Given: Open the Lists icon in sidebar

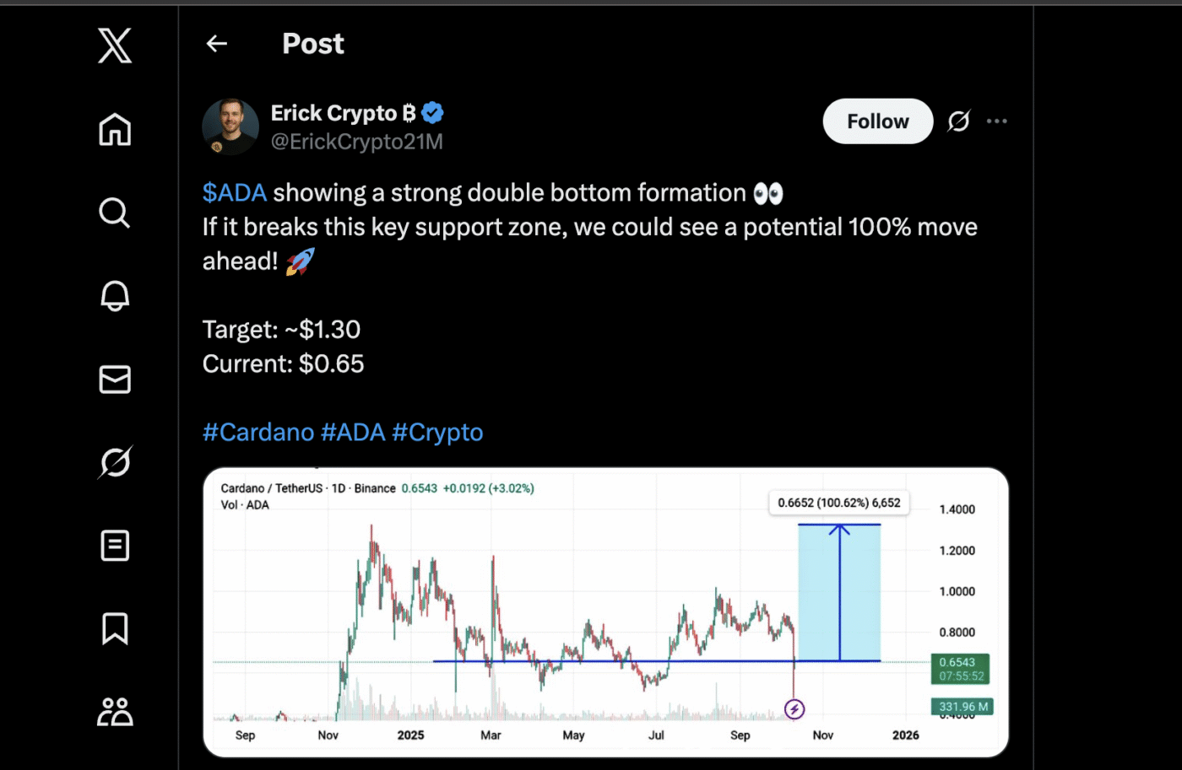Looking at the screenshot, I should [115, 546].
